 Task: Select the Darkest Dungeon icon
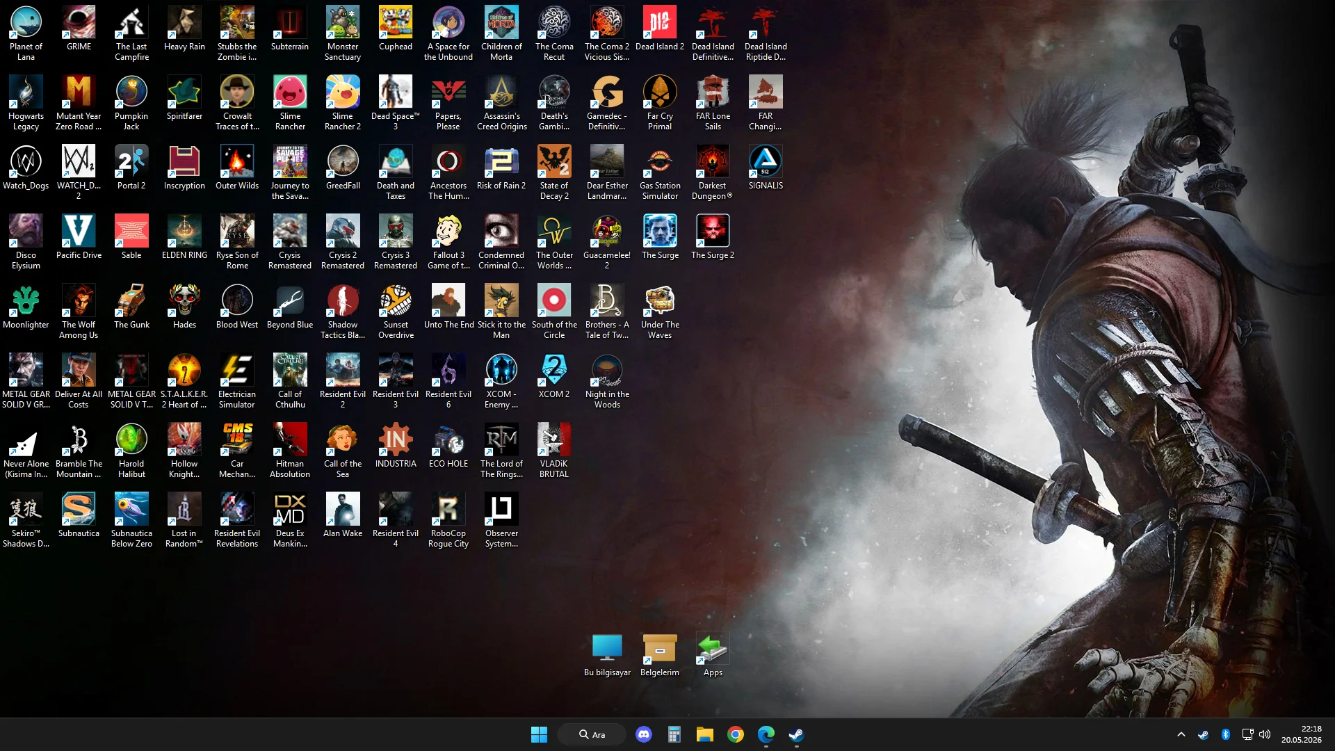click(x=713, y=172)
